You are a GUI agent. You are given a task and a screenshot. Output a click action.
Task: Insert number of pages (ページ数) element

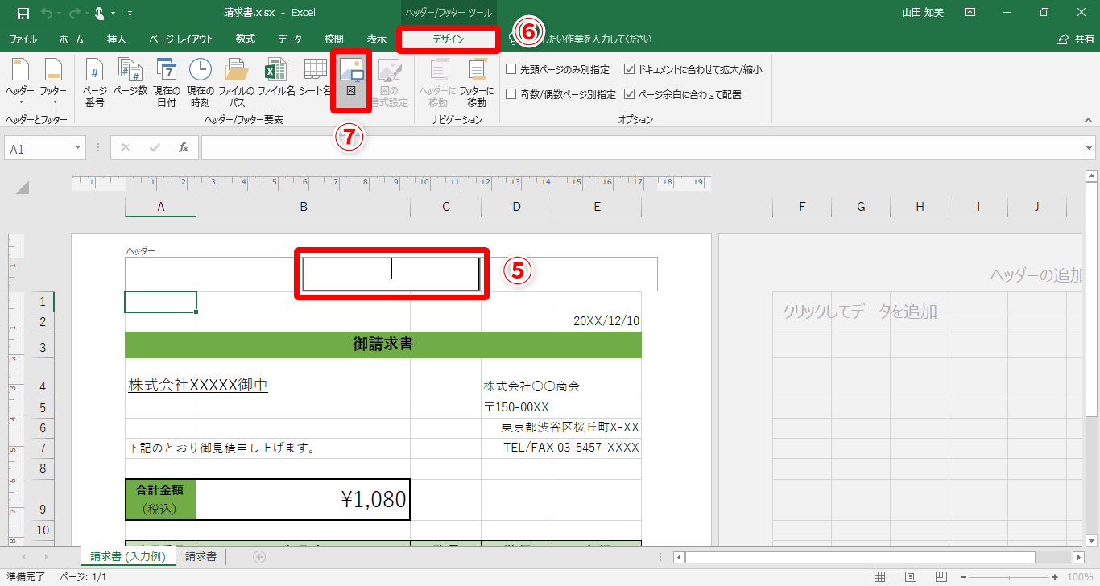point(130,77)
